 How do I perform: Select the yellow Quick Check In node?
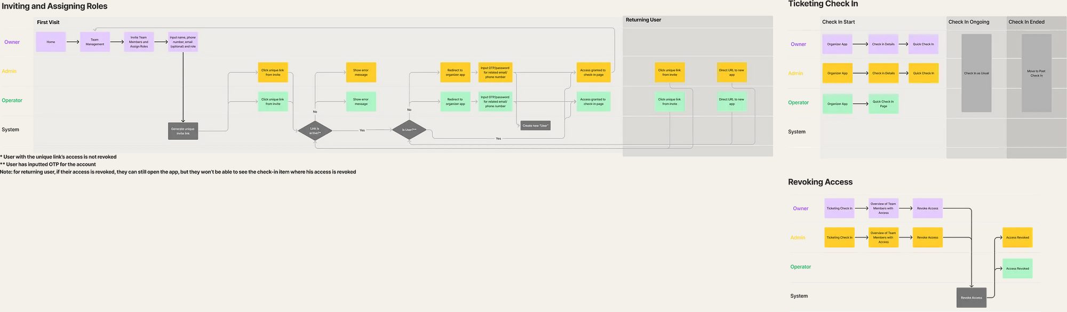click(x=923, y=73)
